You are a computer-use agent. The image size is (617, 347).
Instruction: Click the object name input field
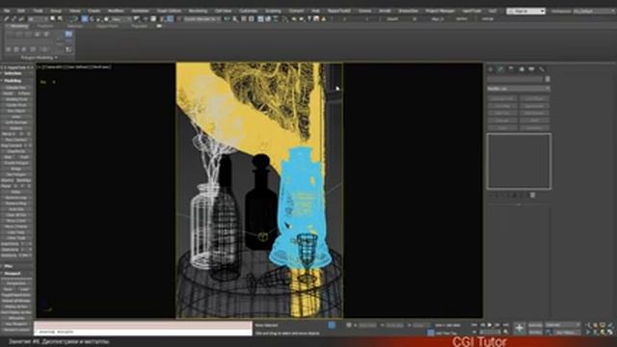[x=515, y=79]
